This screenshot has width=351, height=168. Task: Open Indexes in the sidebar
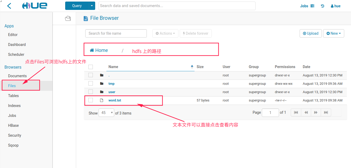[x=14, y=106]
